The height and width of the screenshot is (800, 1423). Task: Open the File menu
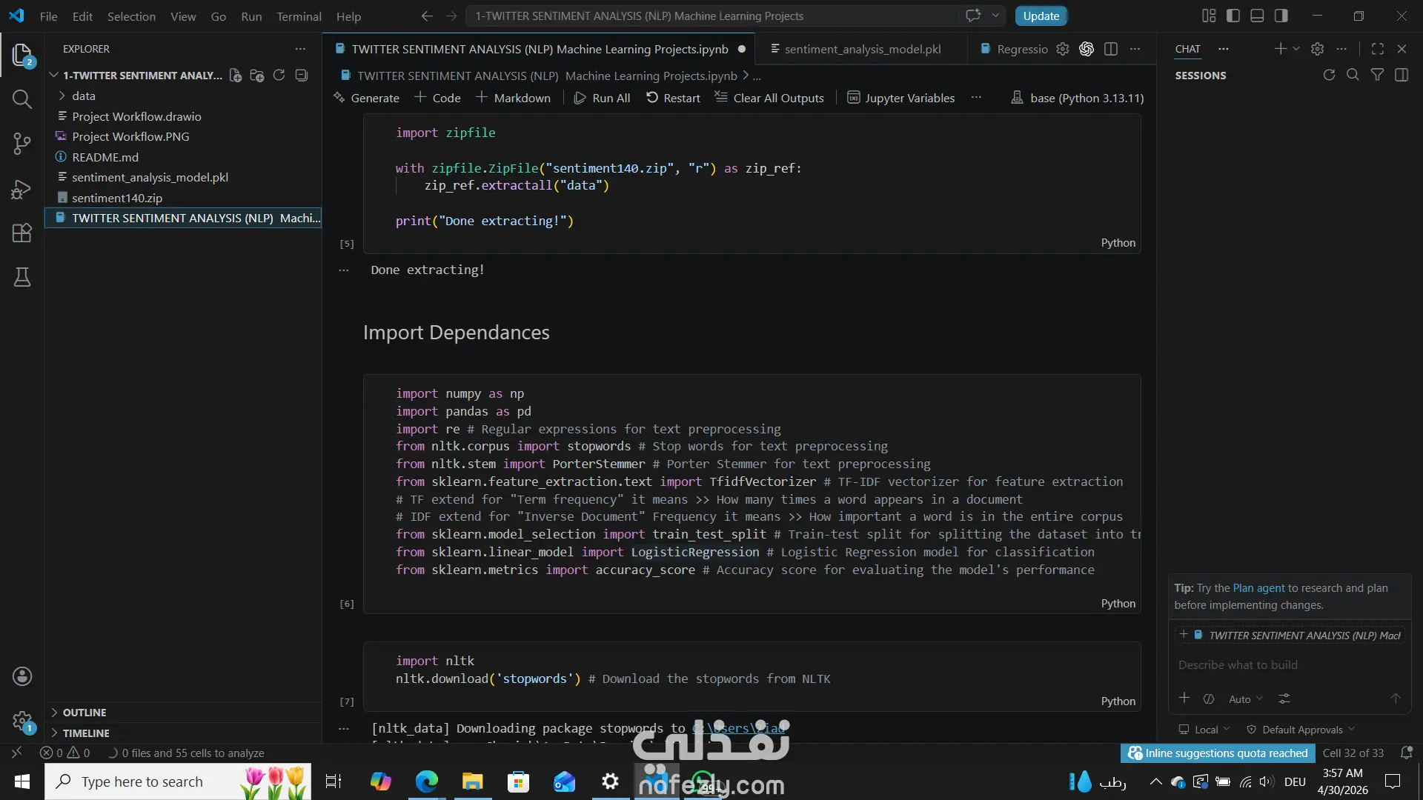(48, 16)
